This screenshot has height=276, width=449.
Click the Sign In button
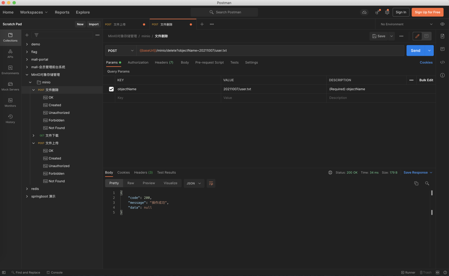pos(401,12)
